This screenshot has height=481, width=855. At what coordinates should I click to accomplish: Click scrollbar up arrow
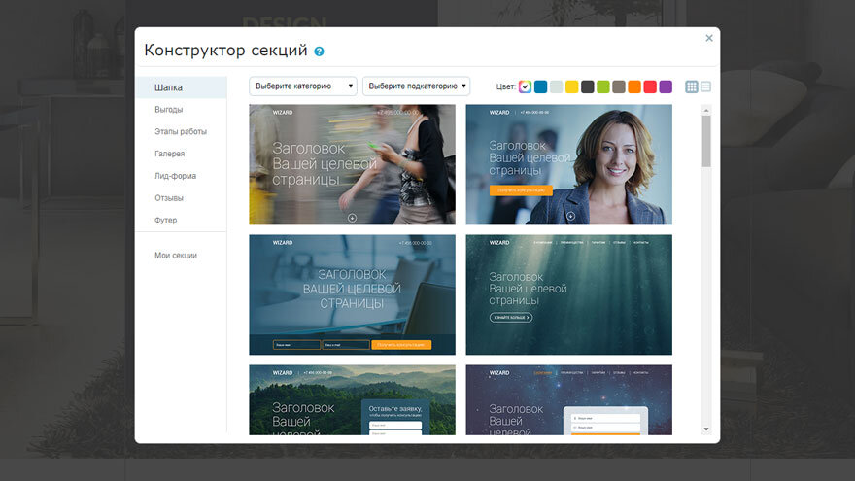coord(706,110)
